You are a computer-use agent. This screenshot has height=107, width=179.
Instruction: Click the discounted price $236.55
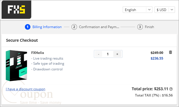(x=157, y=58)
